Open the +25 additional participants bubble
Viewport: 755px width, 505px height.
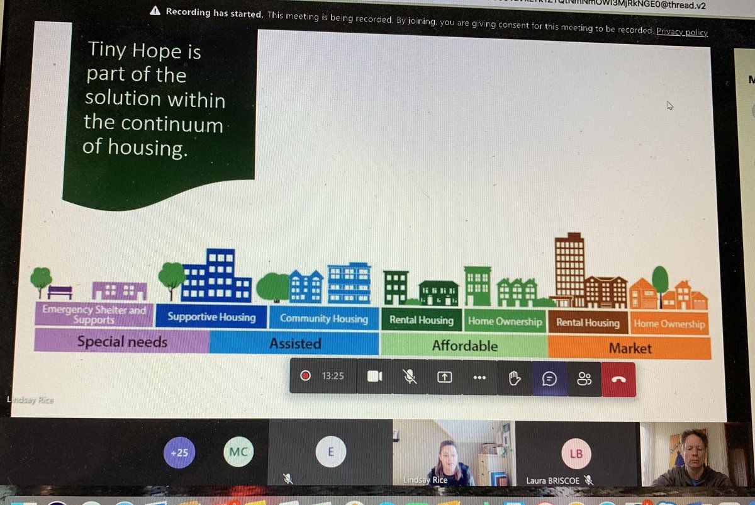click(179, 452)
